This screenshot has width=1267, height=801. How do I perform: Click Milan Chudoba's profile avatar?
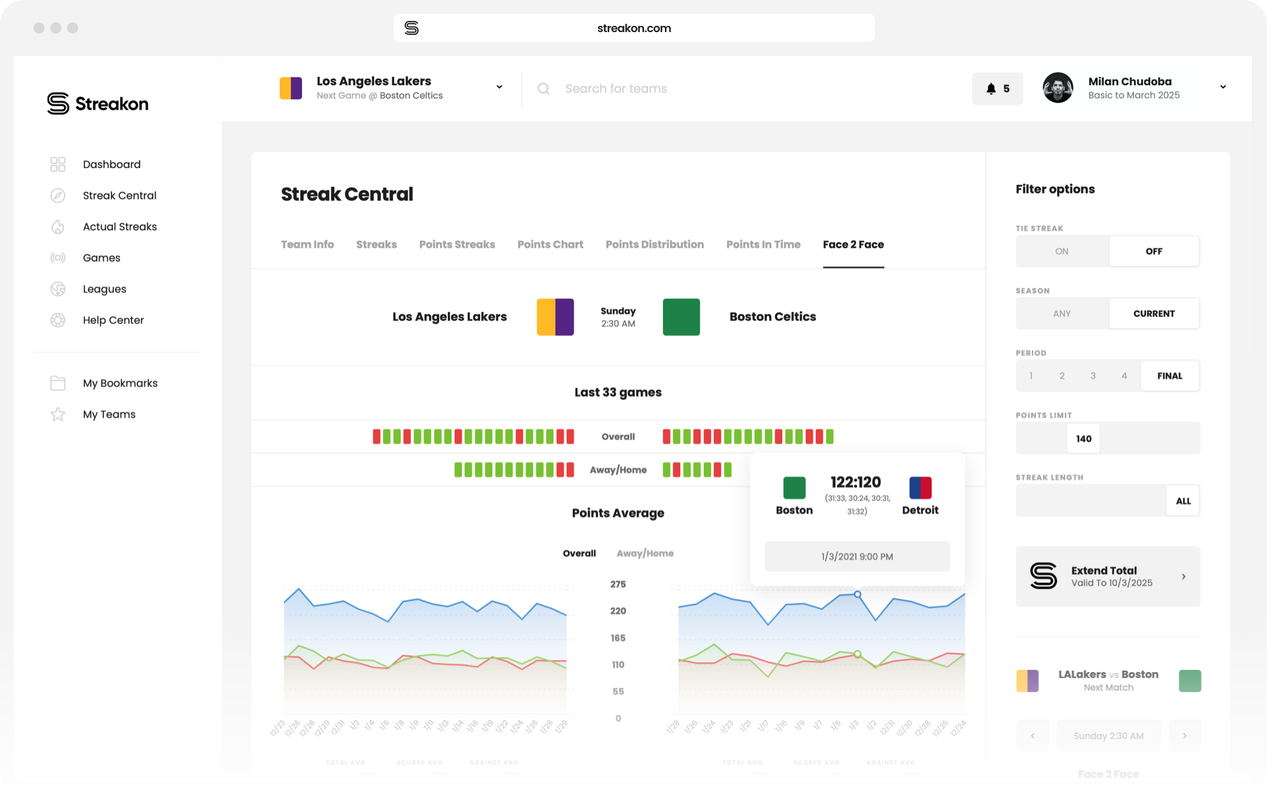(x=1058, y=88)
